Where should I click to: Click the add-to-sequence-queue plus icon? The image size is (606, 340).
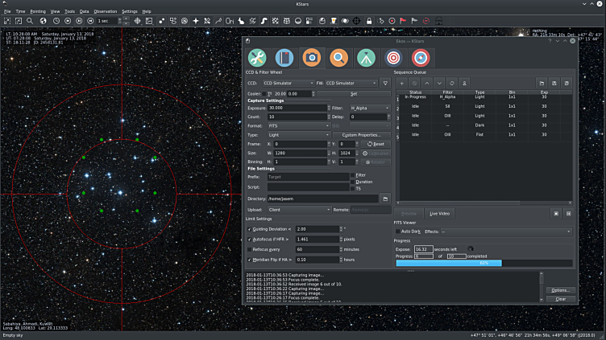click(x=402, y=83)
